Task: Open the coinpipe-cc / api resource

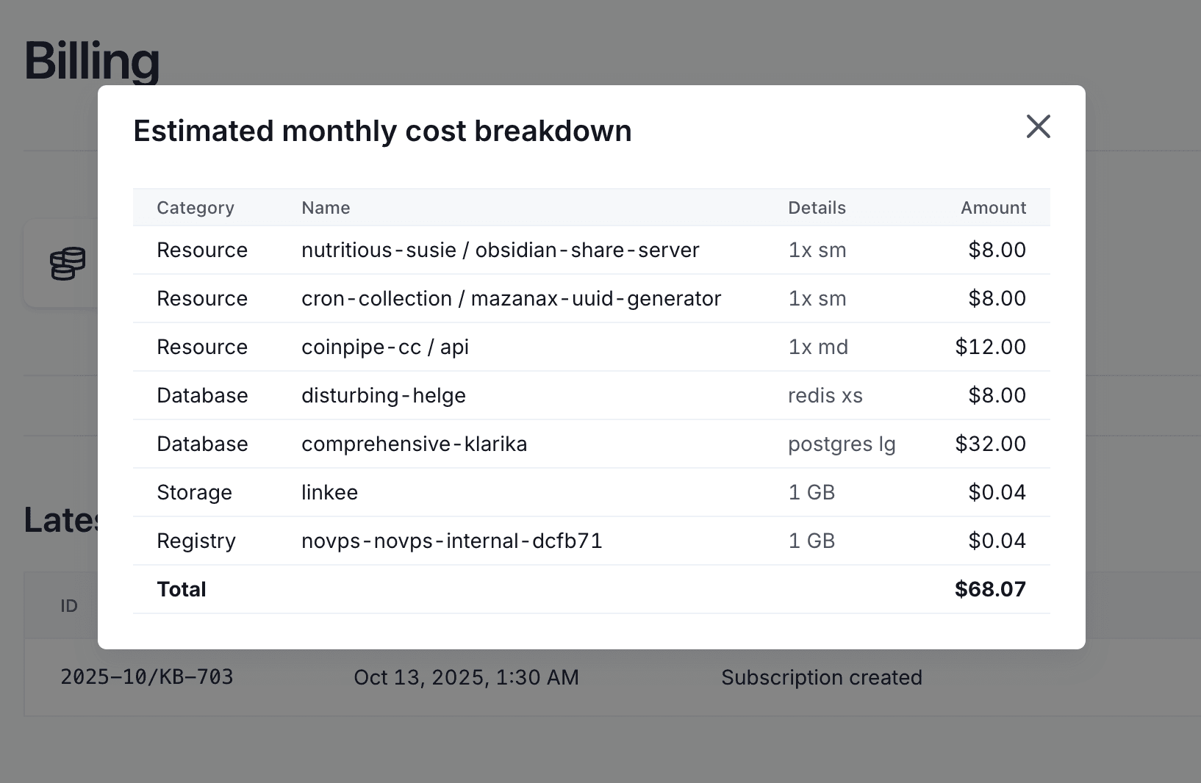Action: [x=384, y=347]
